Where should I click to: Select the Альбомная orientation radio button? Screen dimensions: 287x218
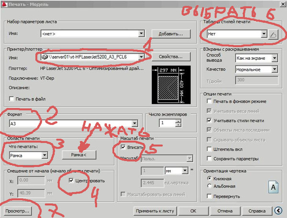tap(209, 186)
